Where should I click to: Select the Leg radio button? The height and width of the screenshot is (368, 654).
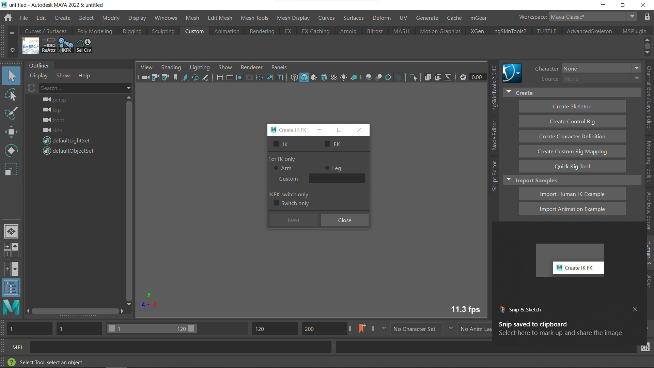click(327, 168)
